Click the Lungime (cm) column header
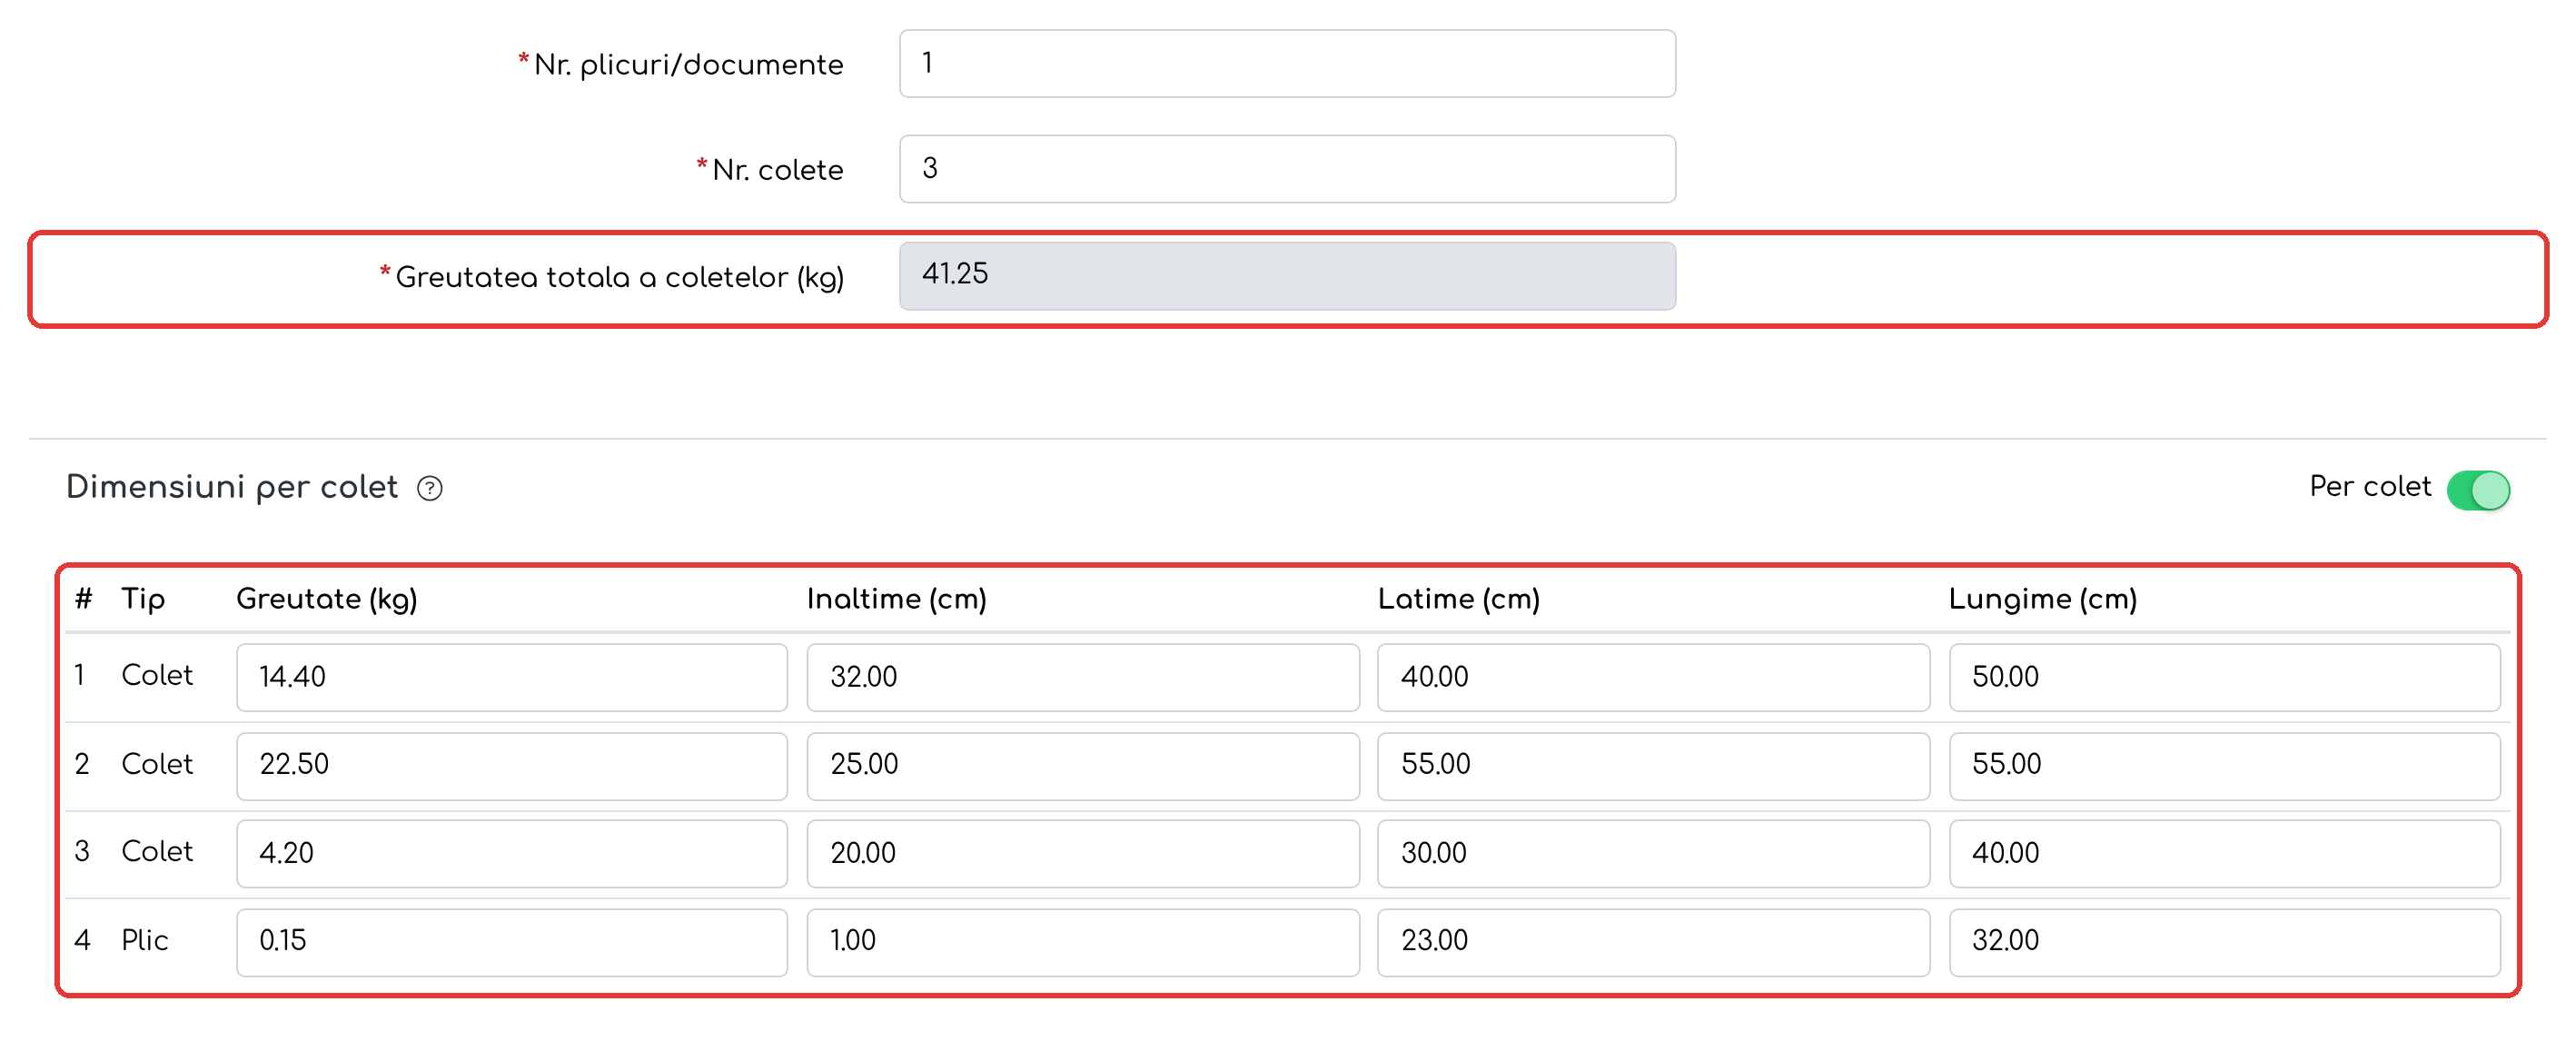The height and width of the screenshot is (1051, 2576). pos(2042,599)
